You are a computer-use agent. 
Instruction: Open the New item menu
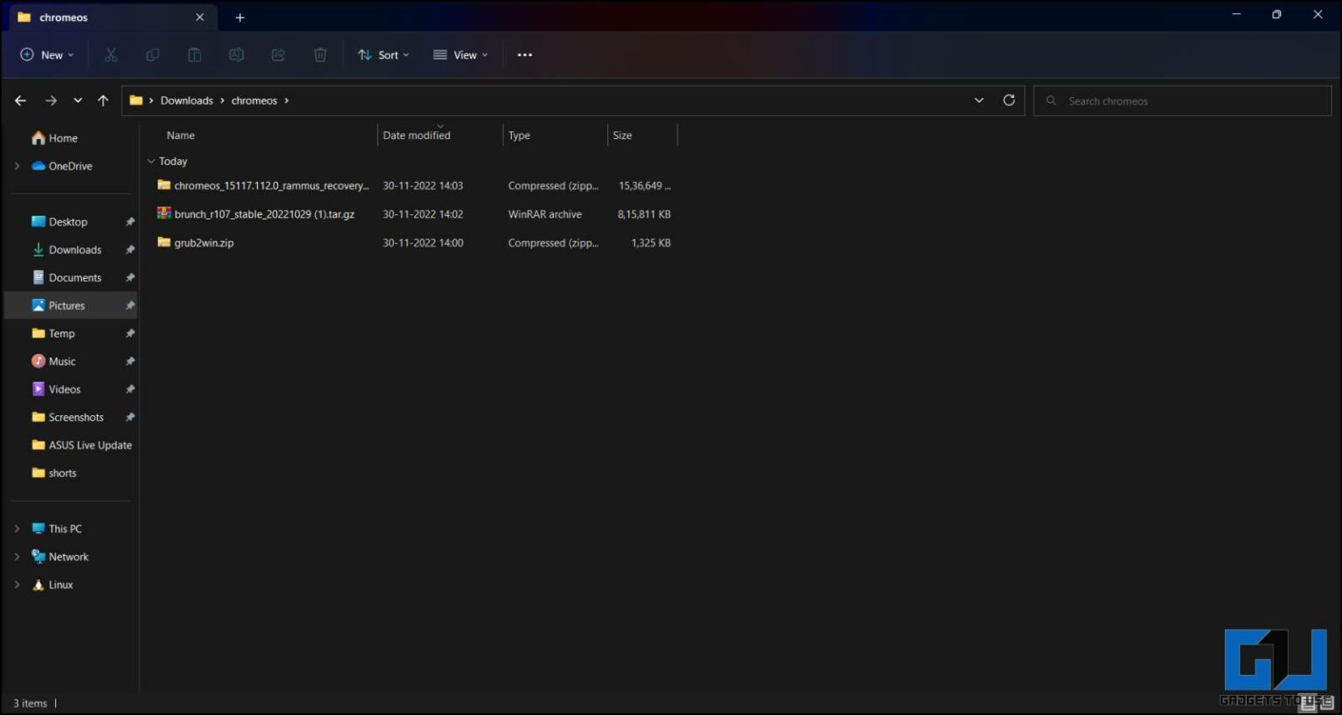46,55
